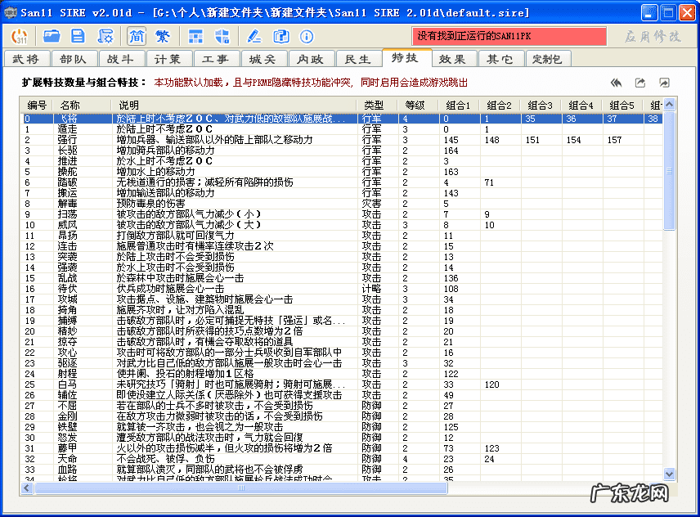Viewport: 700px width, 517px height.
Task: Open the scroll-and-gear settings icon
Action: 105,37
